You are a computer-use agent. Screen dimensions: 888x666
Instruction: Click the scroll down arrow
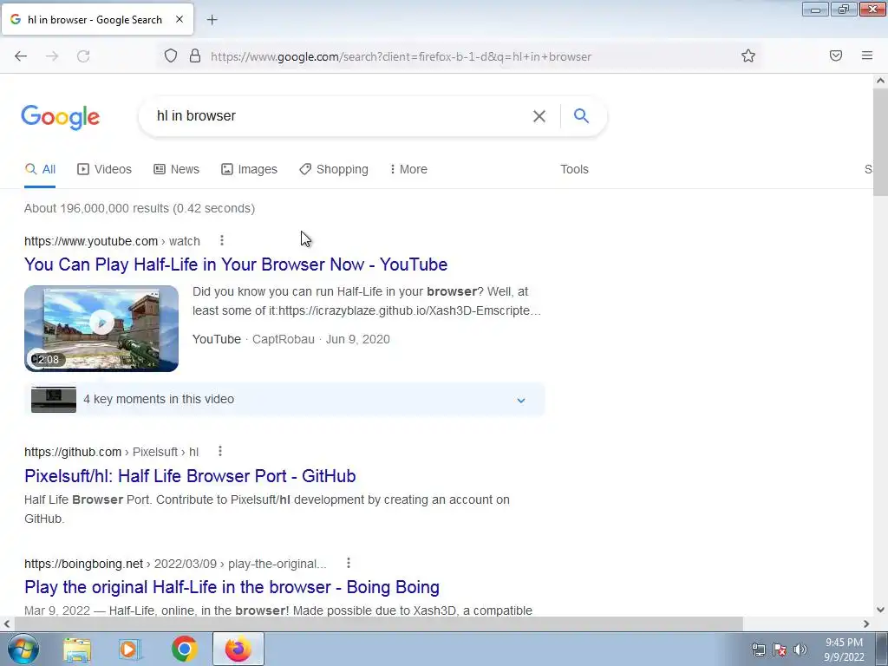coord(881,610)
